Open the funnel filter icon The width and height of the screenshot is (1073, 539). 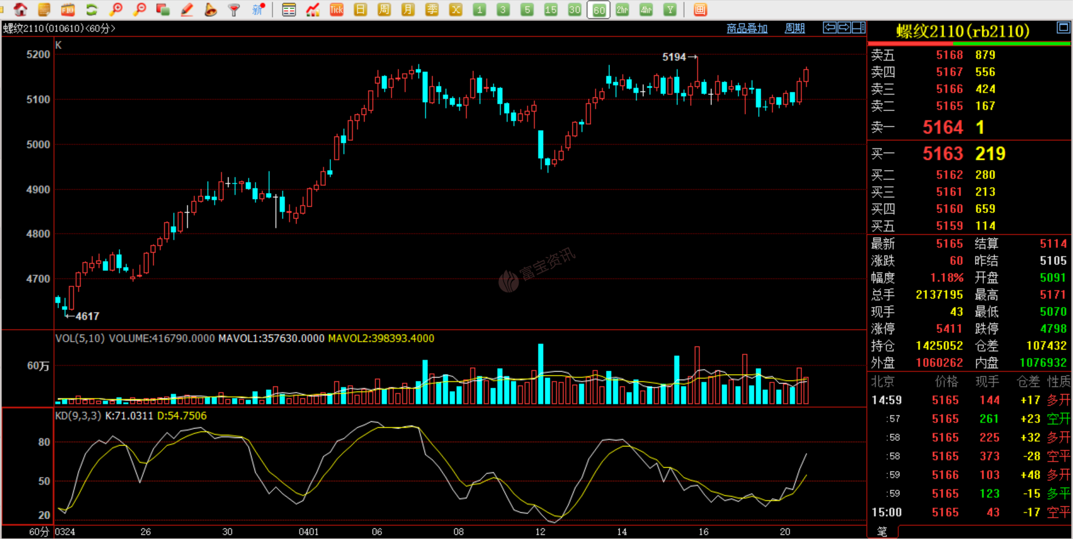point(234,10)
